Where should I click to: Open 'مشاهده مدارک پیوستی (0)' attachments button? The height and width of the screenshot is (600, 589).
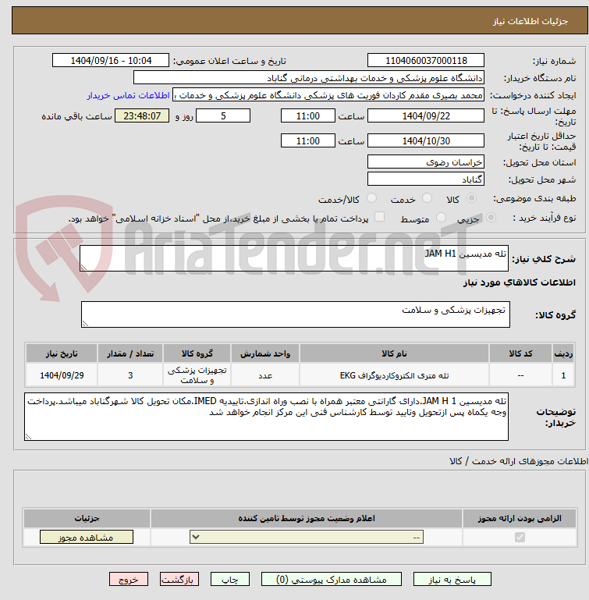click(332, 580)
